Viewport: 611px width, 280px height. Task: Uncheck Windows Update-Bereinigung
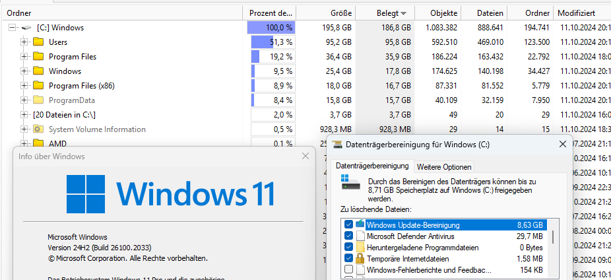(x=349, y=225)
